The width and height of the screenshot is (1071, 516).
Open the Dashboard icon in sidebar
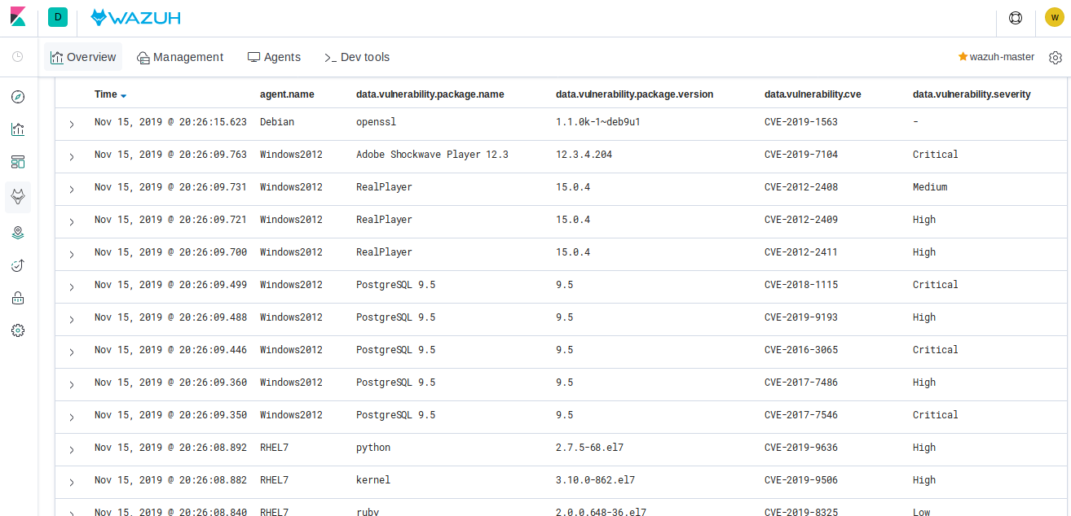(x=18, y=162)
